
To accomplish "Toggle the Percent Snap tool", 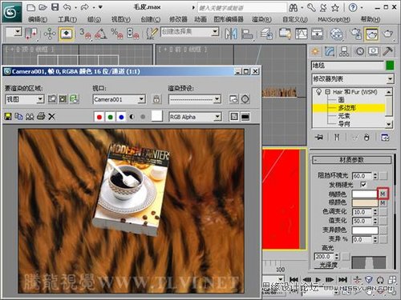I will pos(117,34).
